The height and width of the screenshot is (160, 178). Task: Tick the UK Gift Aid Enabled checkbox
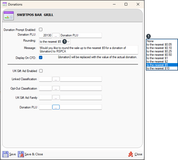[41, 71]
